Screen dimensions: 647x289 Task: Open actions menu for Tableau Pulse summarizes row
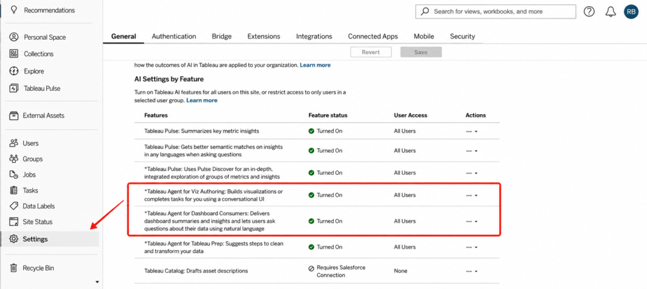point(471,131)
